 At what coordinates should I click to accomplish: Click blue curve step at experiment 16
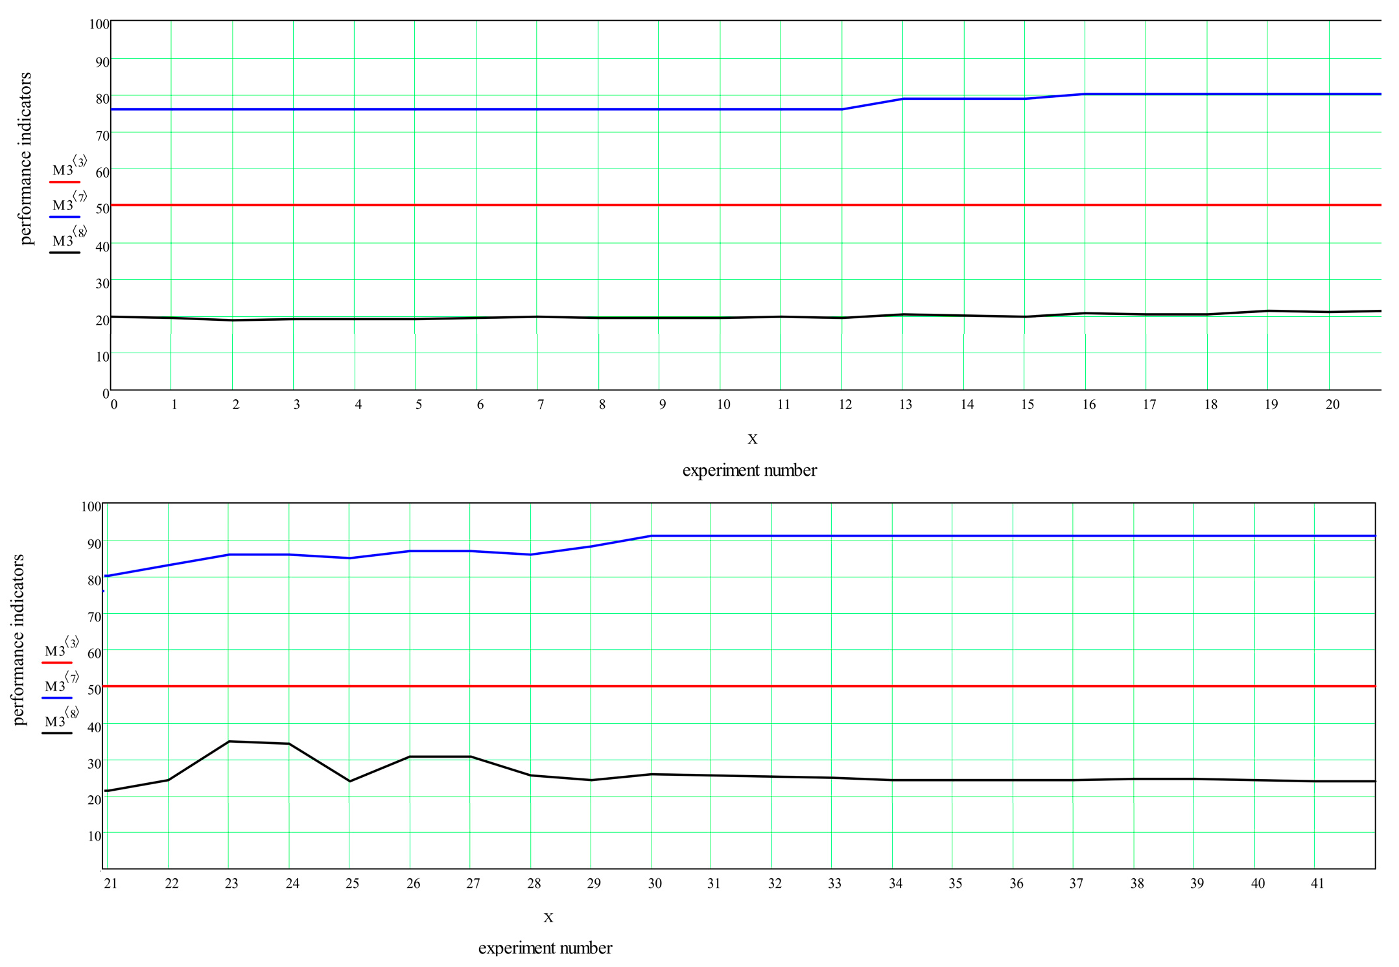[1085, 95]
